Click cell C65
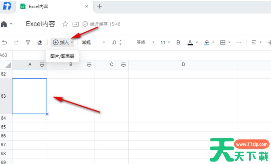Screen dimensions: 271x164 111,127
